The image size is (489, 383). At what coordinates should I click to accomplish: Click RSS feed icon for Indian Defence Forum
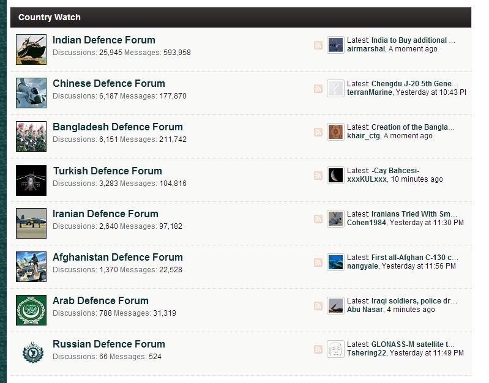(x=318, y=45)
